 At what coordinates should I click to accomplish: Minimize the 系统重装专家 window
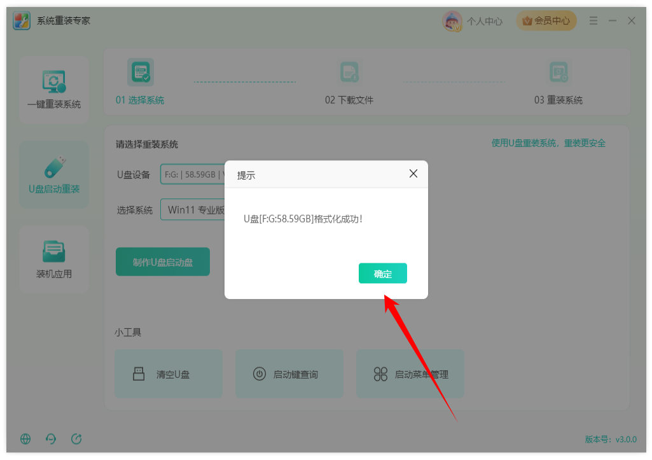613,20
